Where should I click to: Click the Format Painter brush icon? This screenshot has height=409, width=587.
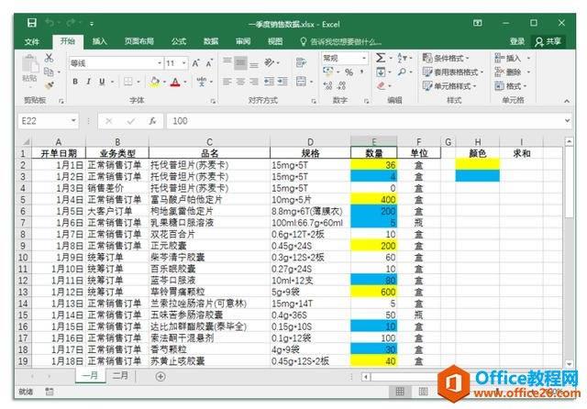(49, 85)
